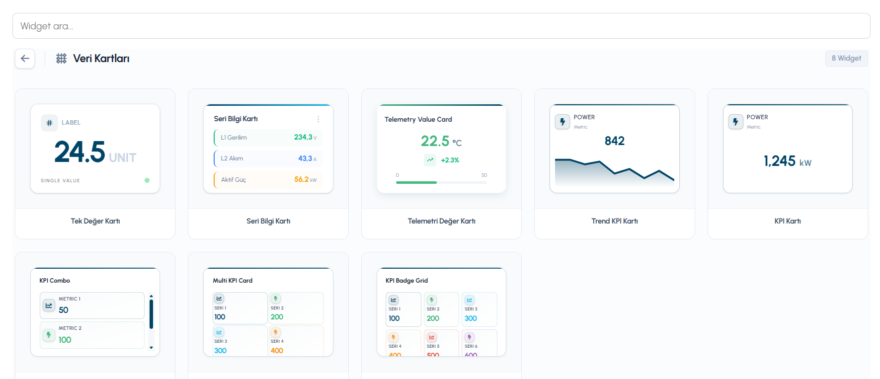Click the green status dot on Single Value card
This screenshot has height=379, width=880.
point(147,180)
